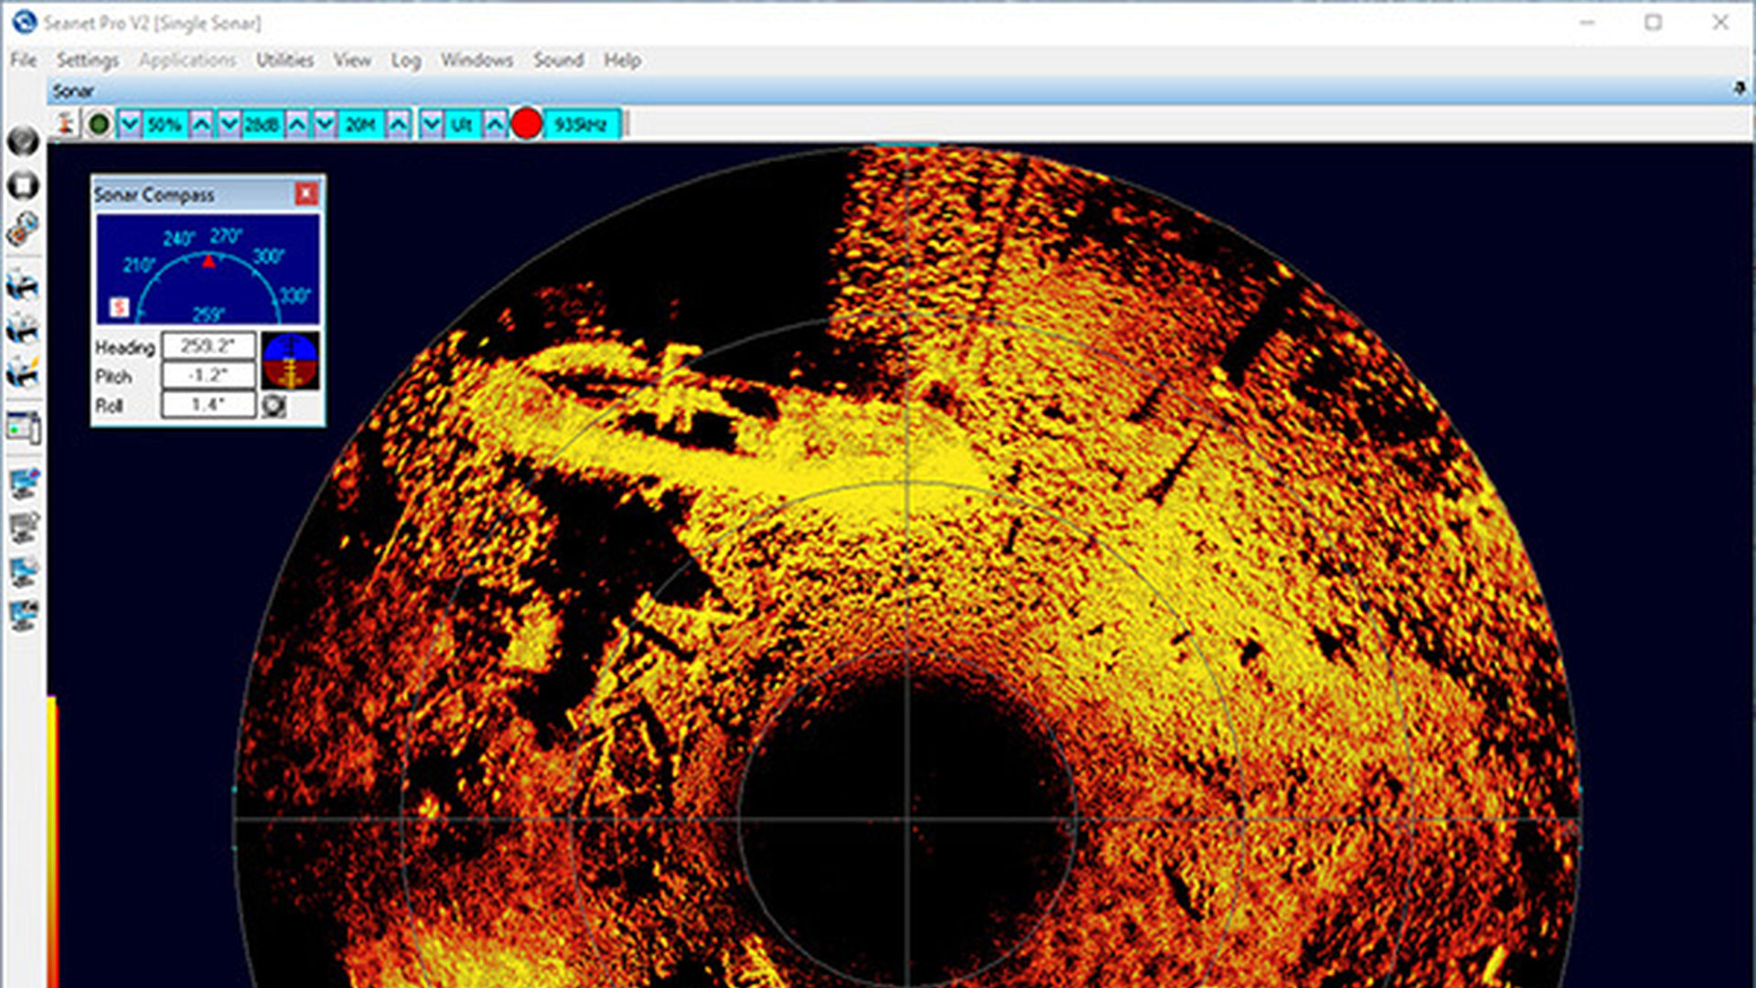Click the window layout icon in left sidebar
The image size is (1756, 988).
click(x=23, y=427)
